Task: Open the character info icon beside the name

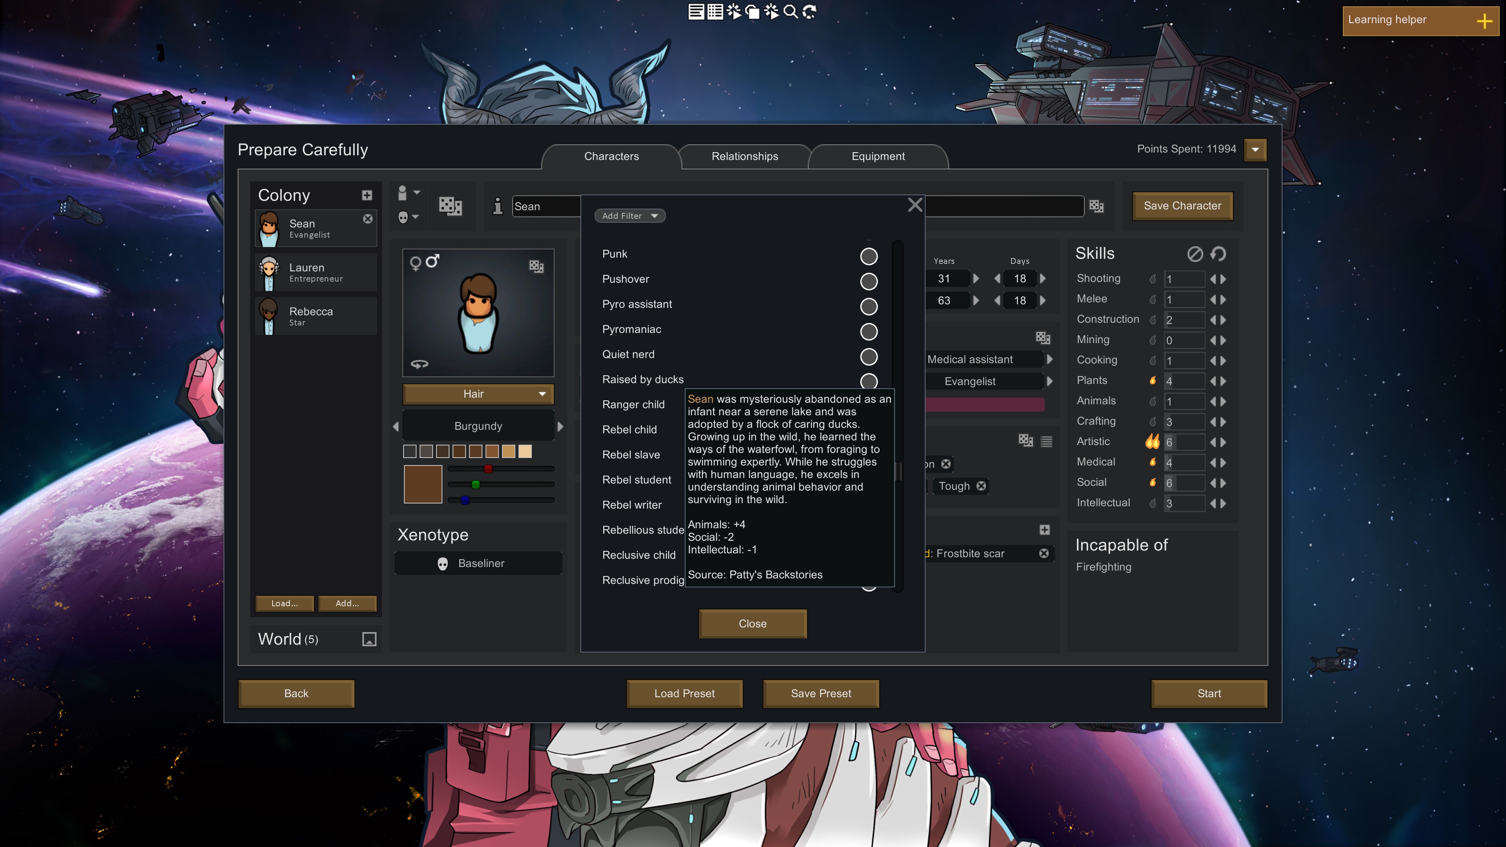Action: point(498,206)
